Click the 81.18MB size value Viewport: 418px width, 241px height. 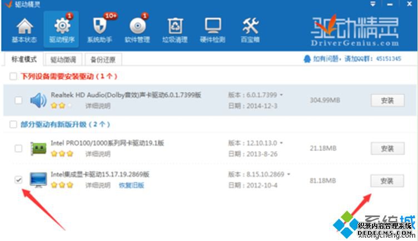tap(322, 181)
